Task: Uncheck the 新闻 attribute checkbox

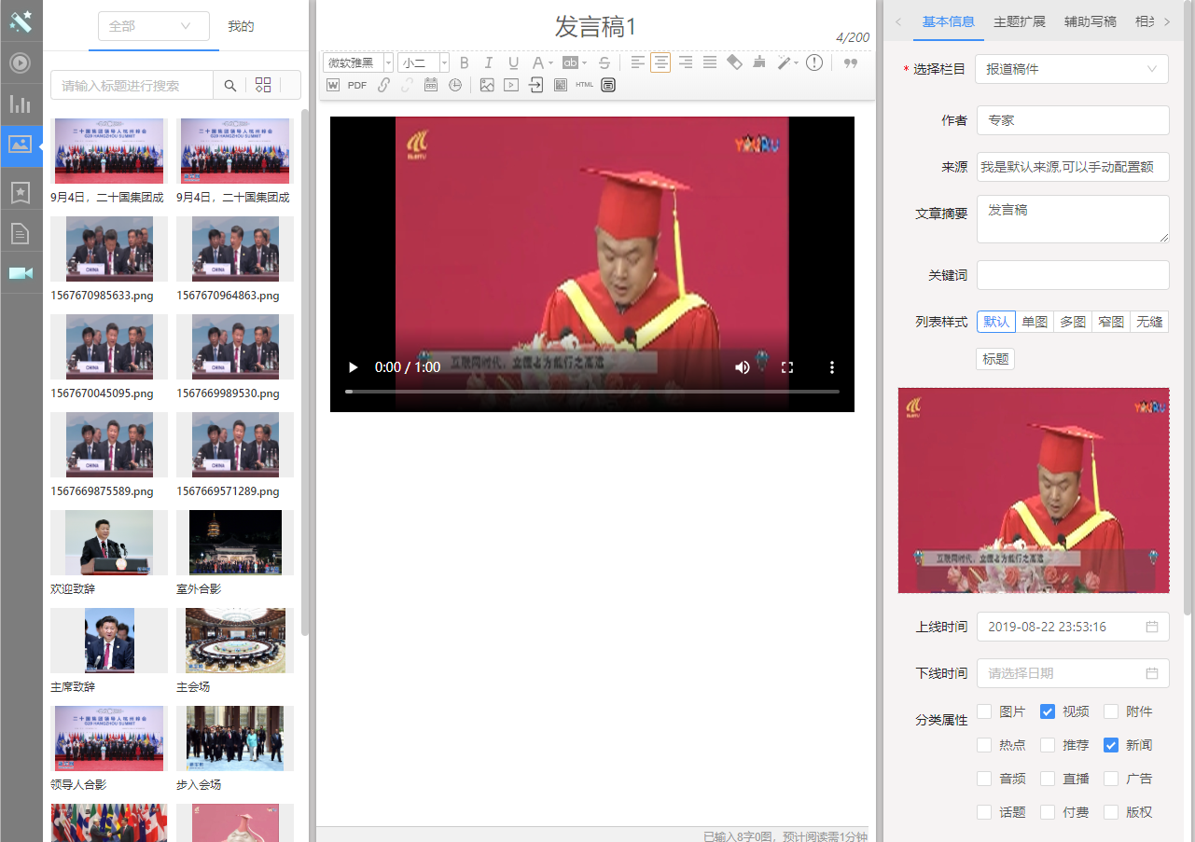Action: (x=1111, y=745)
